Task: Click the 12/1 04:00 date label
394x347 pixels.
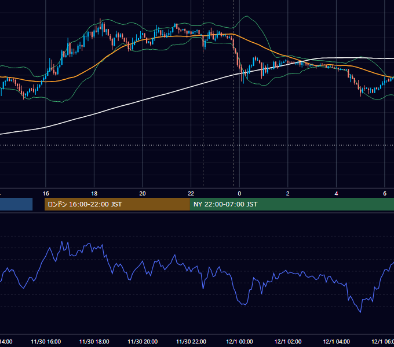Action: 336,342
